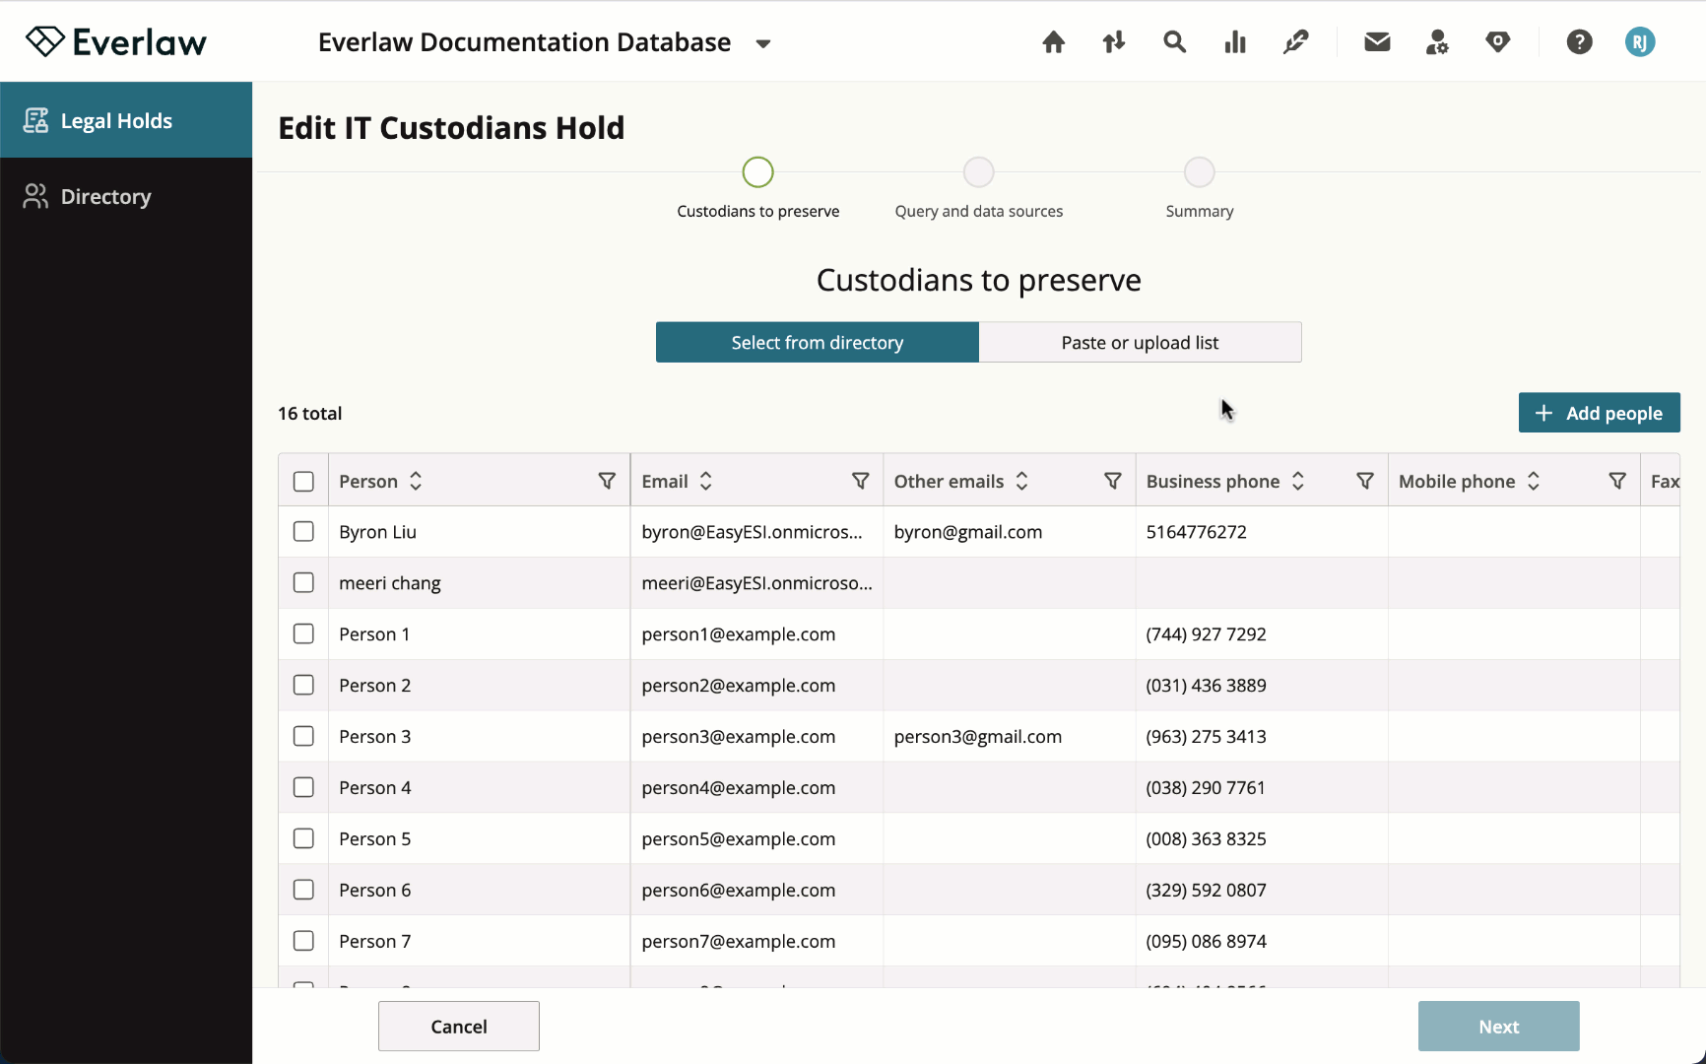This screenshot has width=1706, height=1064.
Task: Cancel editing the IT Custodians Hold
Action: click(458, 1026)
